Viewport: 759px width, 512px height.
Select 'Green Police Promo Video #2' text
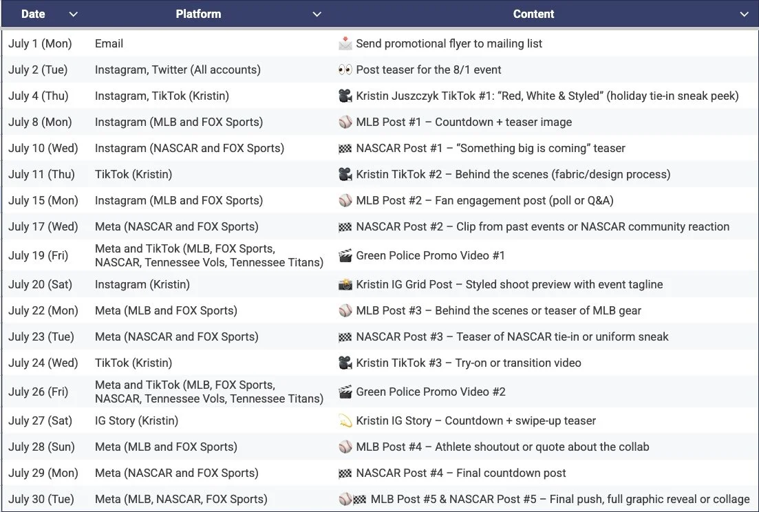(x=431, y=392)
